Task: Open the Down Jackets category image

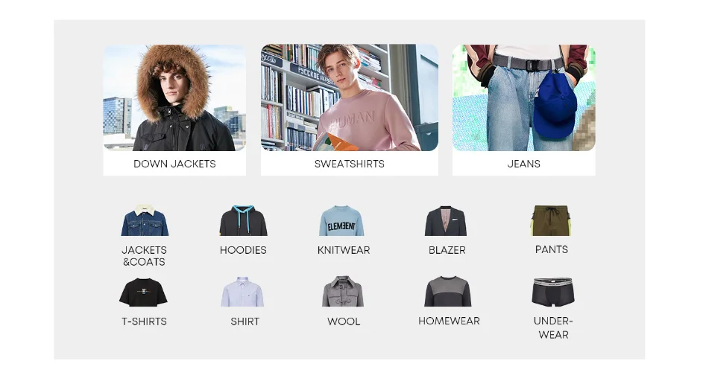Action: tap(174, 97)
